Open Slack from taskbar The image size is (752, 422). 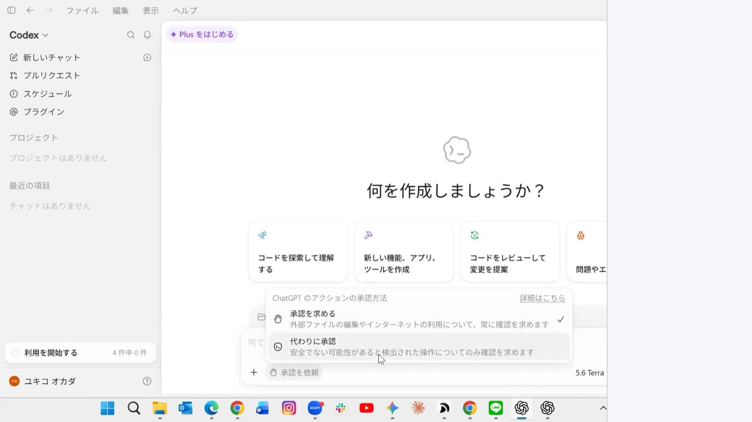click(341, 408)
